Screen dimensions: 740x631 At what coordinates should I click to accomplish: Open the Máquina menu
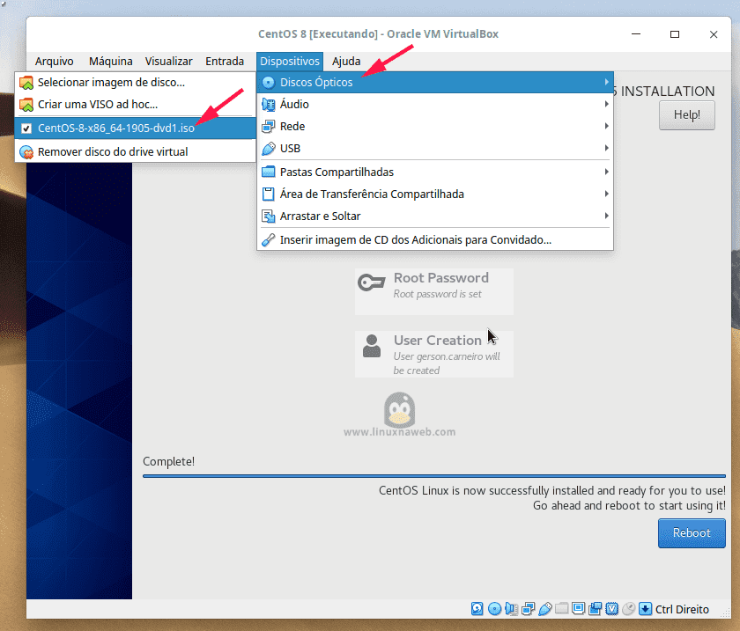pyautogui.click(x=111, y=62)
